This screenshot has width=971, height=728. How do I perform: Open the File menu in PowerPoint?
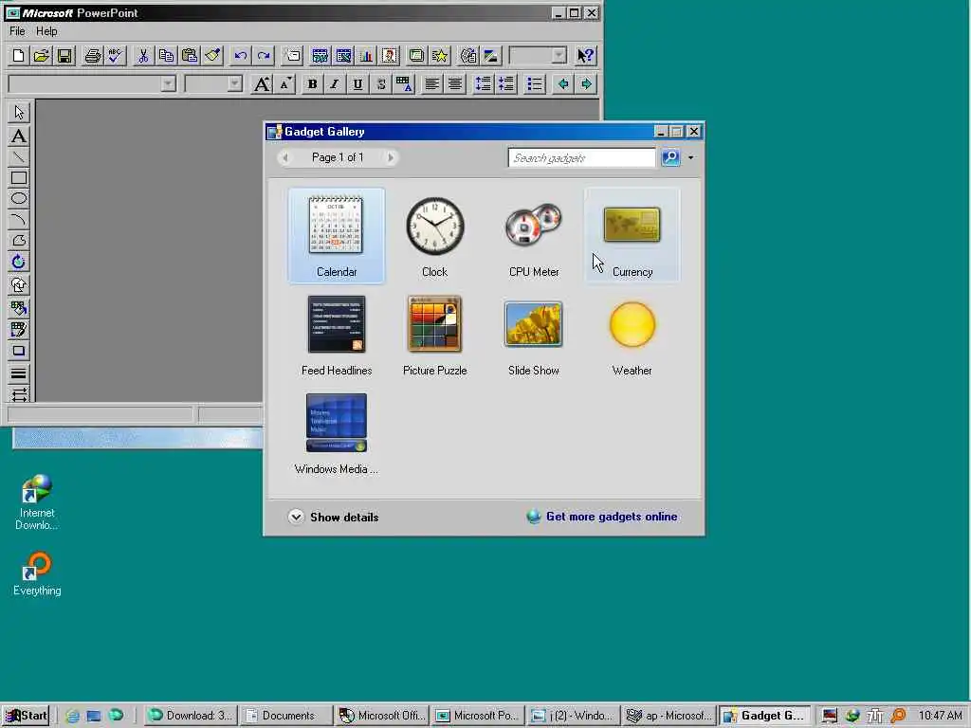click(17, 31)
